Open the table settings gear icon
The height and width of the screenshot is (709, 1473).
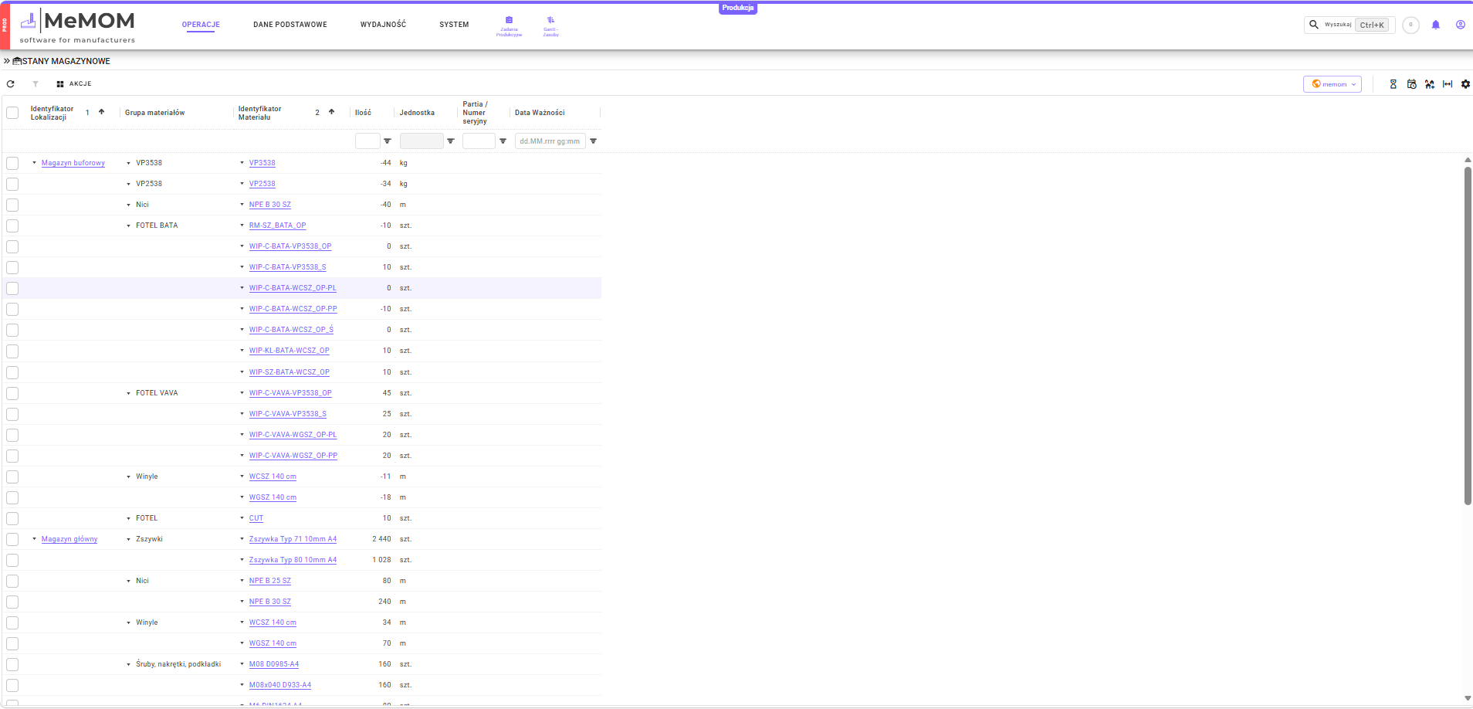[x=1465, y=84]
